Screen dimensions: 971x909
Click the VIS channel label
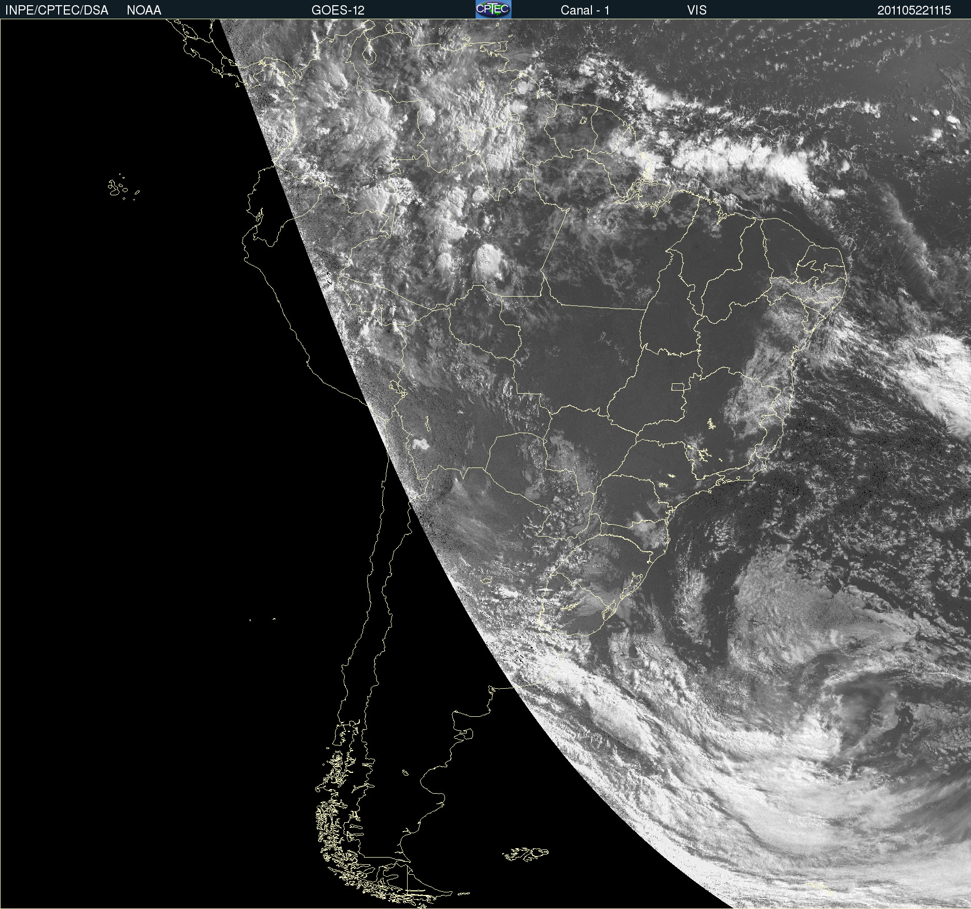(x=697, y=10)
